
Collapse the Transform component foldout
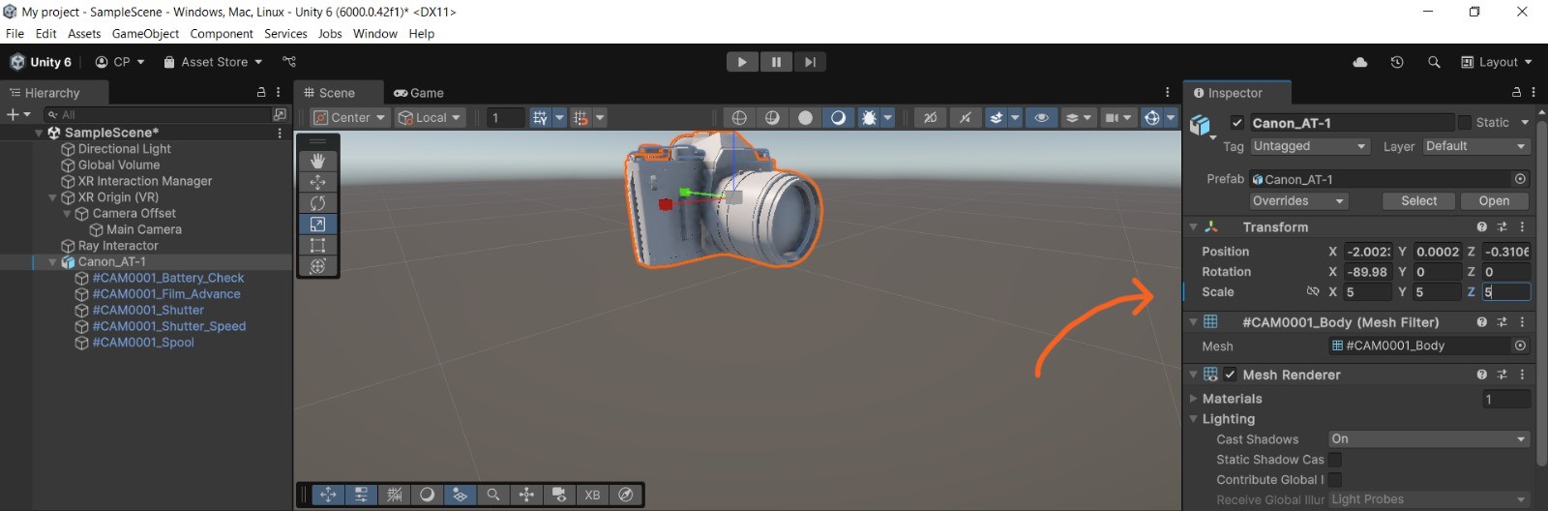1193,226
